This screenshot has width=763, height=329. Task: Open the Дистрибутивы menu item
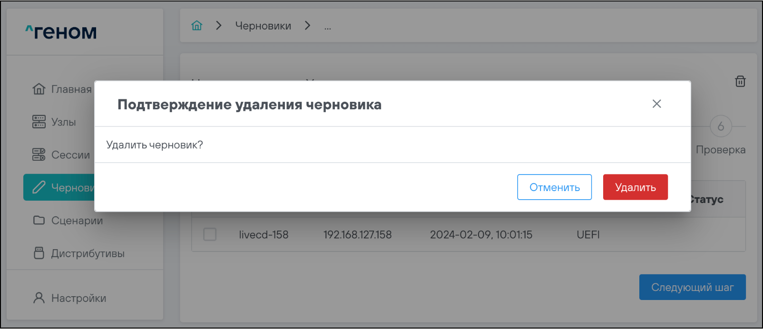(x=88, y=253)
